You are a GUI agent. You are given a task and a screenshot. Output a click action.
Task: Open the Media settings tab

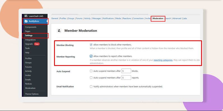click(118, 18)
